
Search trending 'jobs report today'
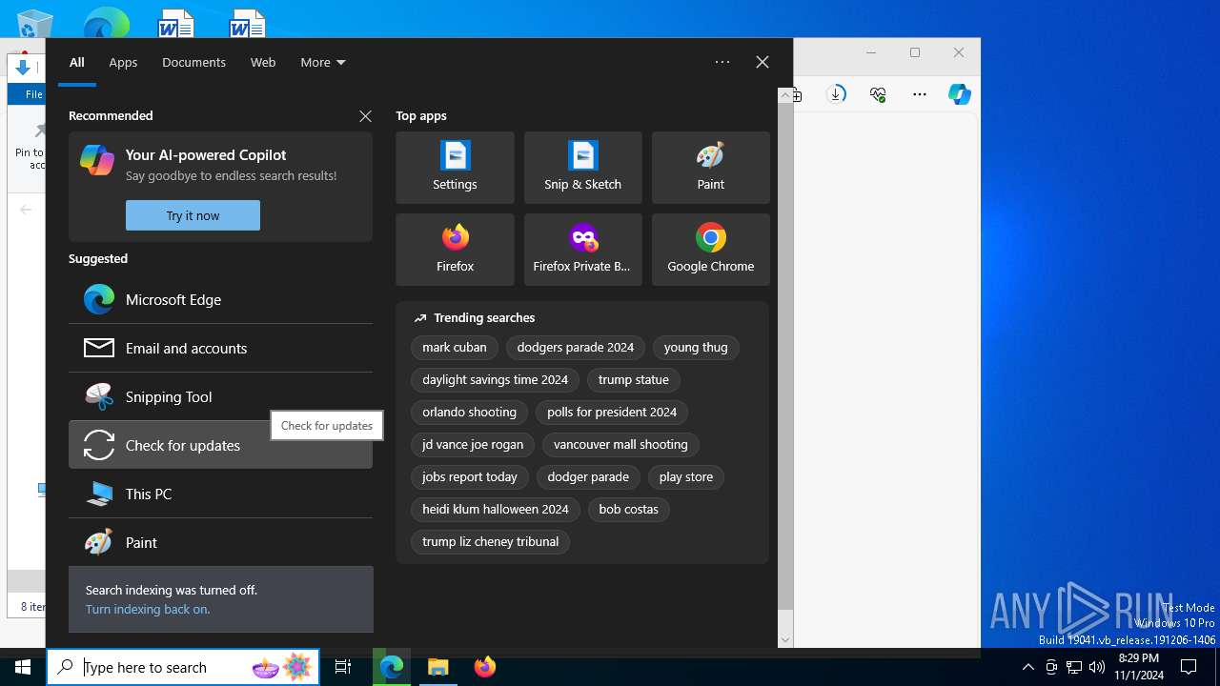(470, 477)
